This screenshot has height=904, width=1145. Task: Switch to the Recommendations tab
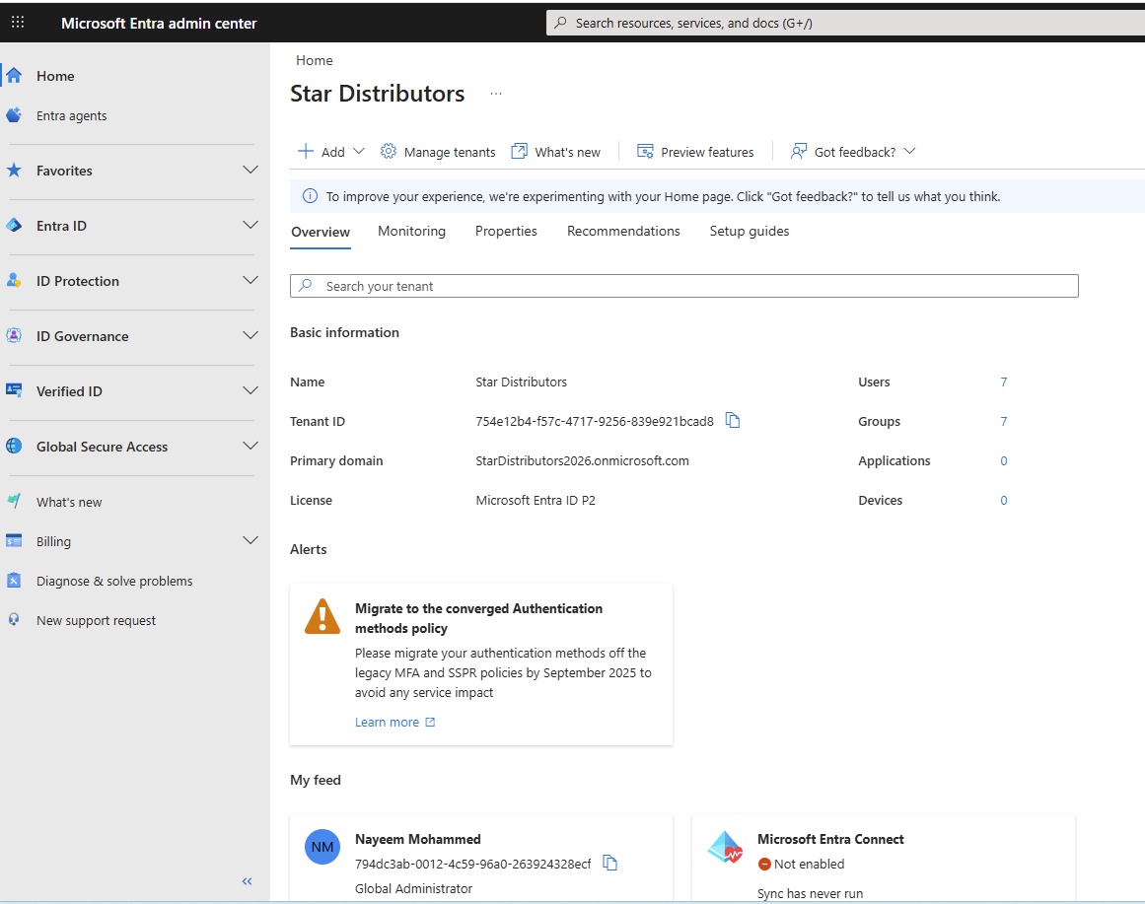[x=623, y=232]
